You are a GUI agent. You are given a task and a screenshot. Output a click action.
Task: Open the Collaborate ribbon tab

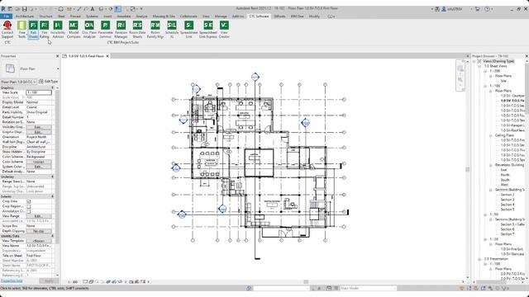coord(188,16)
